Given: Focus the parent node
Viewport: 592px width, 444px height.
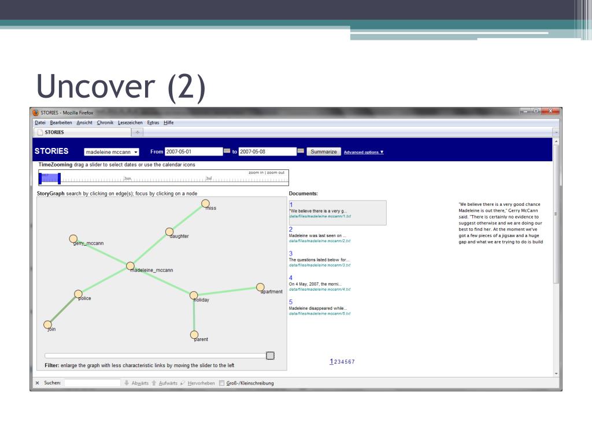Looking at the screenshot, I should coord(194,335).
